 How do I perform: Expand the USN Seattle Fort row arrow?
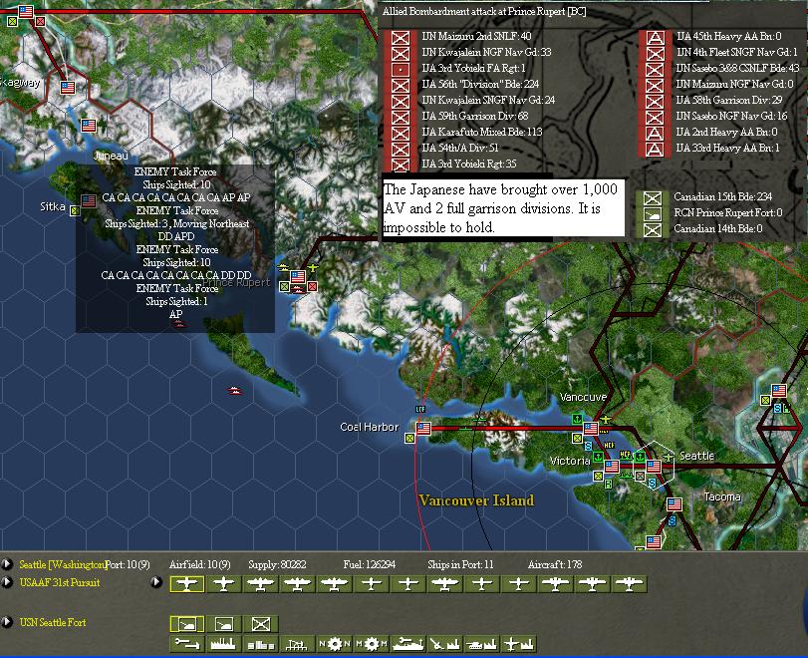(7, 622)
